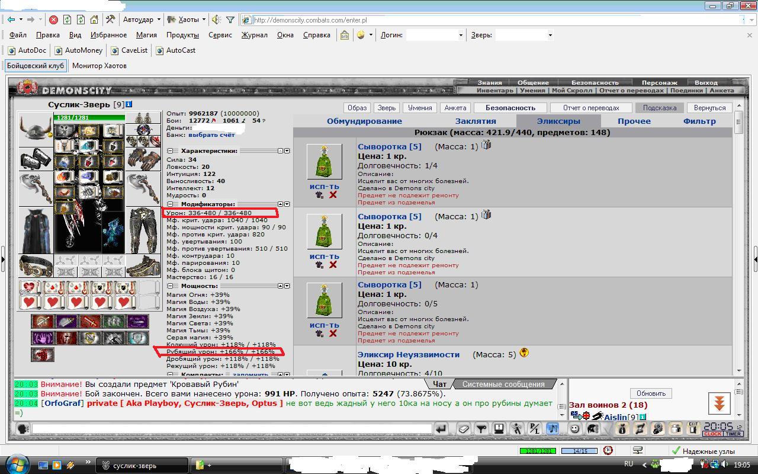Screen dimensions: 758x474
Task: Open the smiley emoticons icon
Action: tap(574, 428)
